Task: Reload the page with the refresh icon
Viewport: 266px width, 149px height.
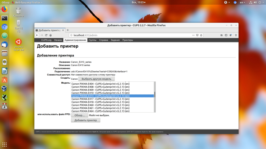Action: click(x=46, y=35)
